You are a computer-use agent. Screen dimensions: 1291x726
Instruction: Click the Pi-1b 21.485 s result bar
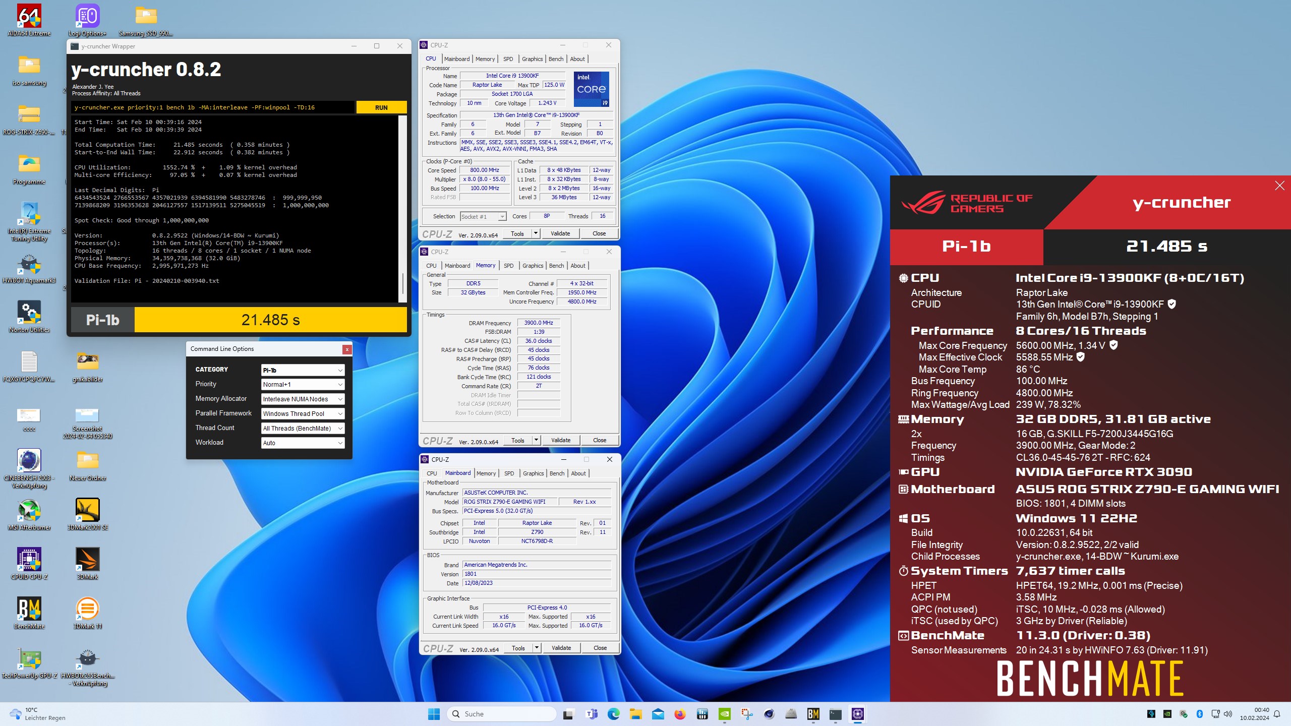point(239,320)
